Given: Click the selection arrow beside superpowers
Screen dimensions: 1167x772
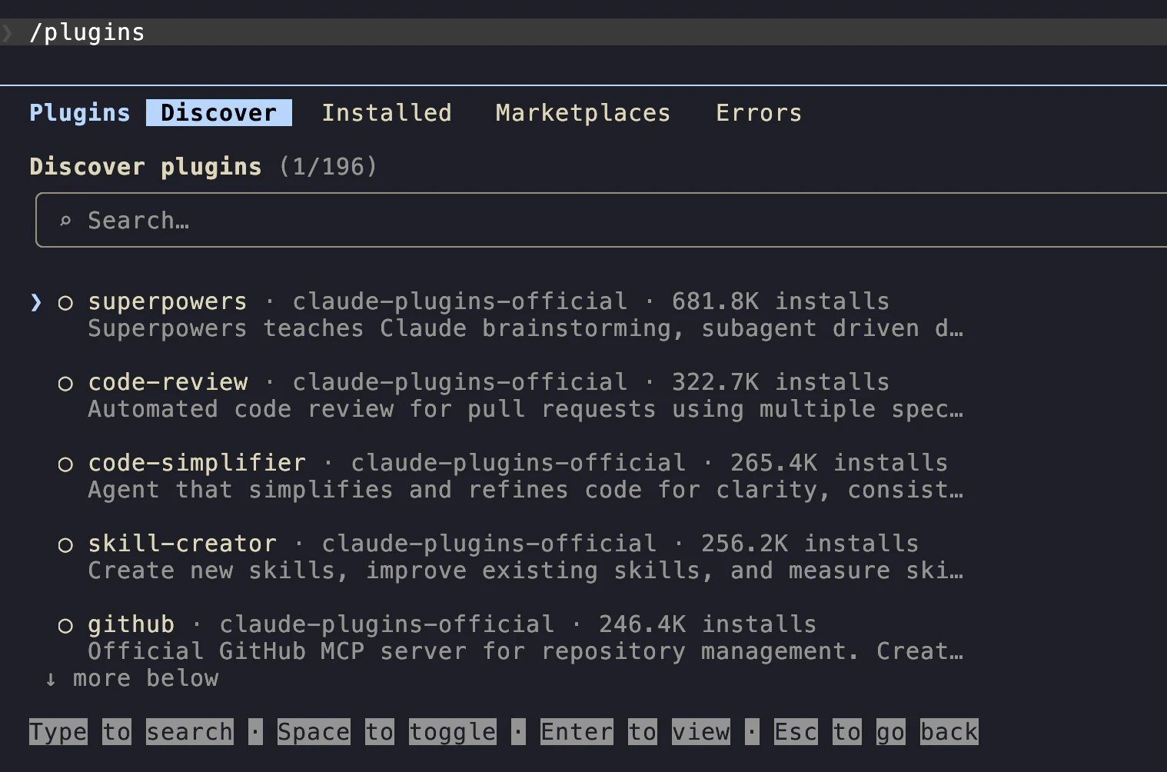Looking at the screenshot, I should pos(36,302).
